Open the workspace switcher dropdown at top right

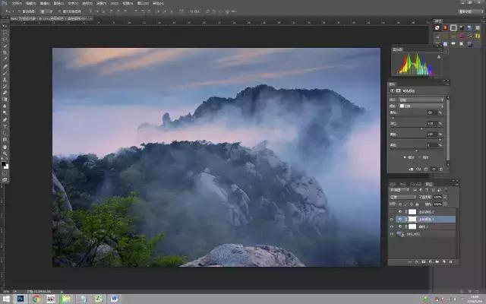click(471, 11)
